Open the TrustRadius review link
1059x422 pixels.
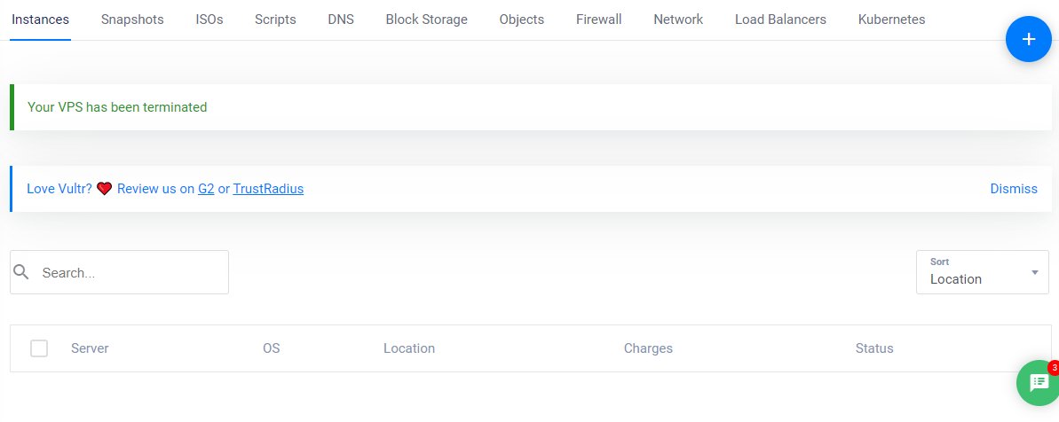coord(268,189)
